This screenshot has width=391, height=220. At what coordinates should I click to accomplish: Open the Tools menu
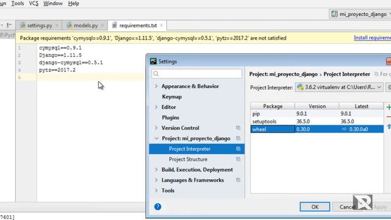(18, 4)
